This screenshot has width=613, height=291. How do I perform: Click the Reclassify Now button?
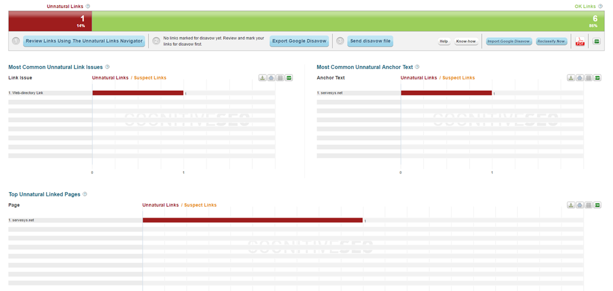(551, 41)
